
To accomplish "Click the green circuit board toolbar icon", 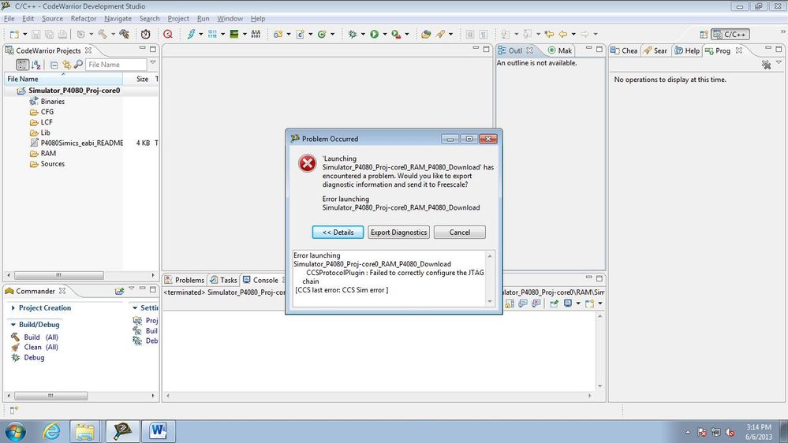I will 234,34.
